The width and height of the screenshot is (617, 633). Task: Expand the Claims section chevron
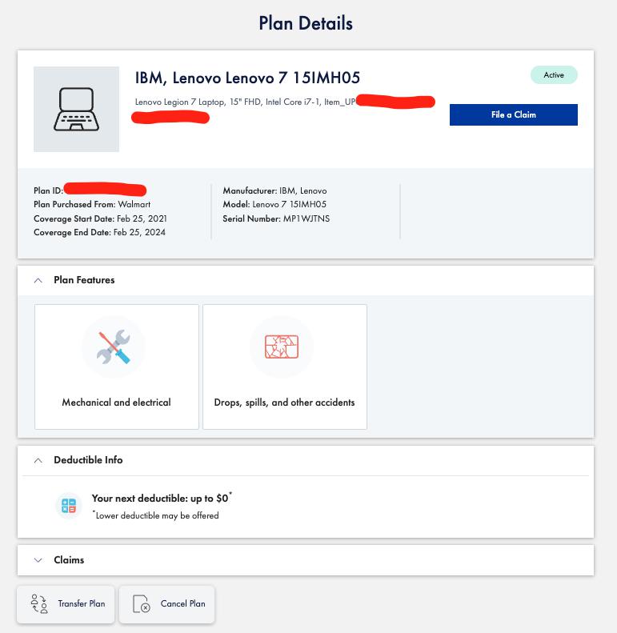point(38,560)
